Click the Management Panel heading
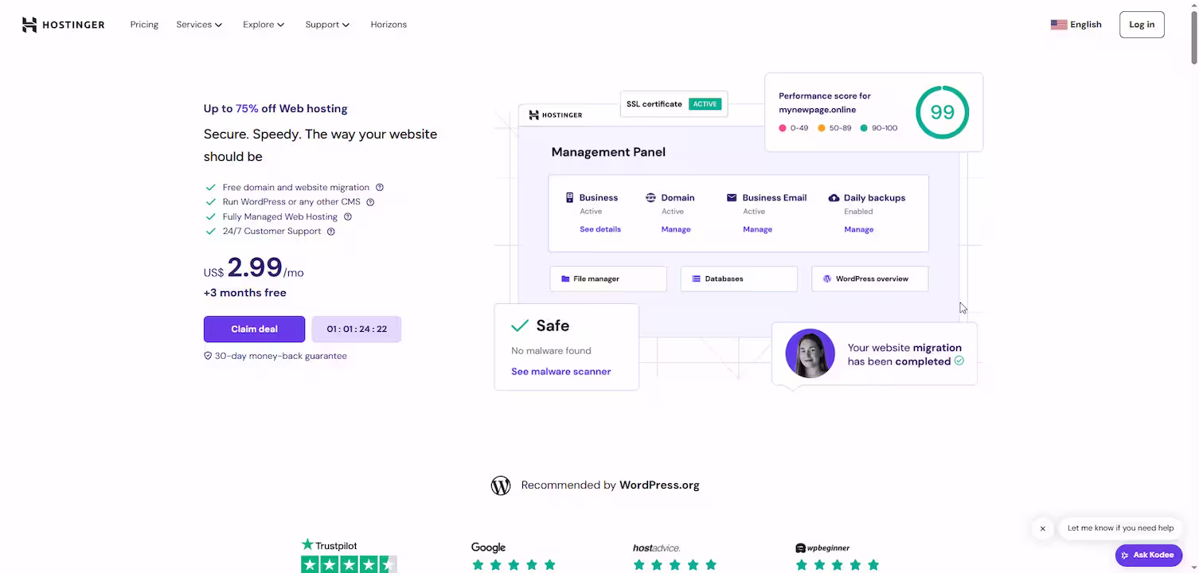Viewport: 1199px width, 573px height. (x=608, y=152)
